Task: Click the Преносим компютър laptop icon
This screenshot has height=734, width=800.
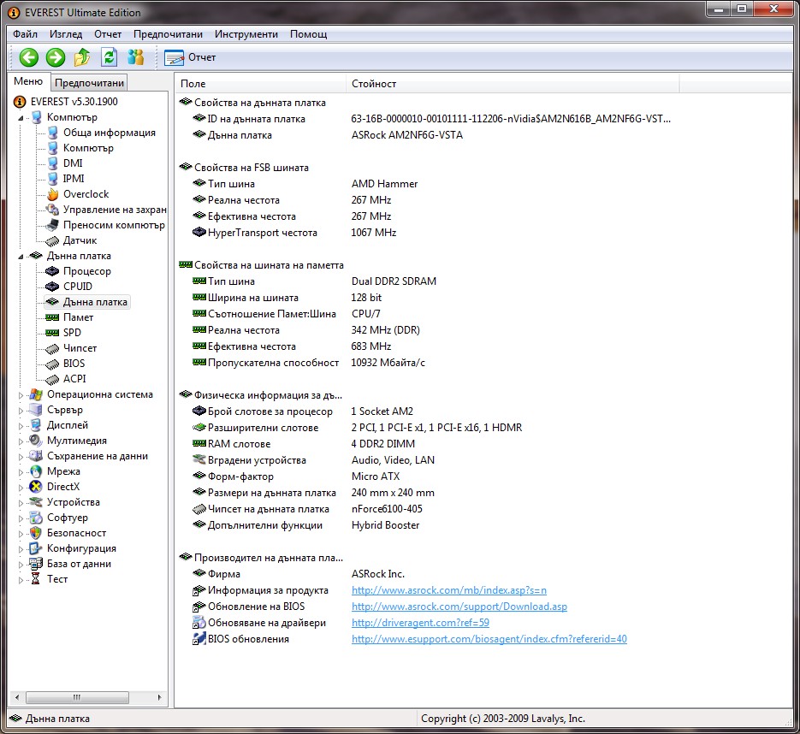Action: point(52,225)
